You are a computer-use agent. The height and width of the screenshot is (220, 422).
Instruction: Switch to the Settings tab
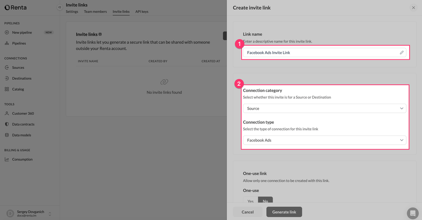(72, 12)
